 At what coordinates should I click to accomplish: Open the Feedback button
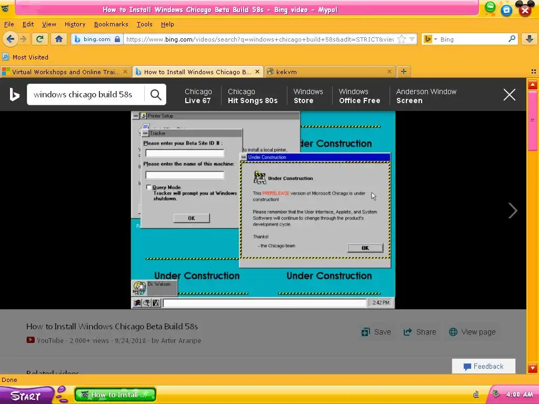pos(483,366)
